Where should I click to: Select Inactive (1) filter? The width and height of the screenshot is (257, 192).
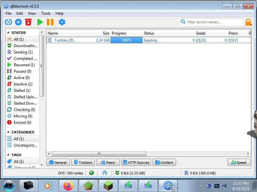tap(22, 84)
